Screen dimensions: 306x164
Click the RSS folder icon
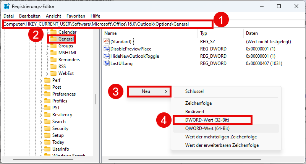pos(53,67)
